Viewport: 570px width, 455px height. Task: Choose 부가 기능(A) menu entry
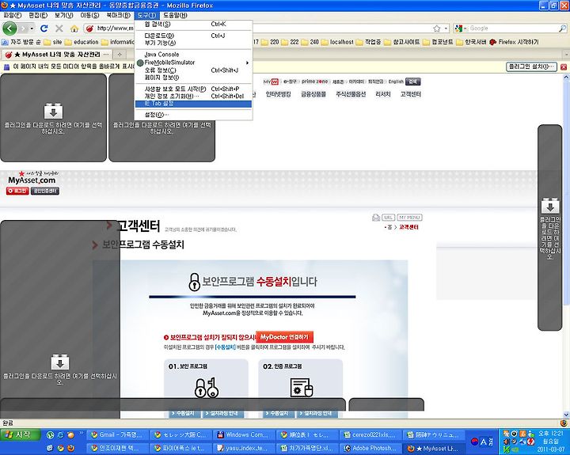pyautogui.click(x=193, y=43)
